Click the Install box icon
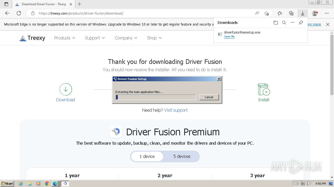 [x=264, y=89]
